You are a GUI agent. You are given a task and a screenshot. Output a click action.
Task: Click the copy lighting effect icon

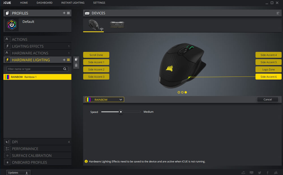pyautogui.click(x=76, y=59)
